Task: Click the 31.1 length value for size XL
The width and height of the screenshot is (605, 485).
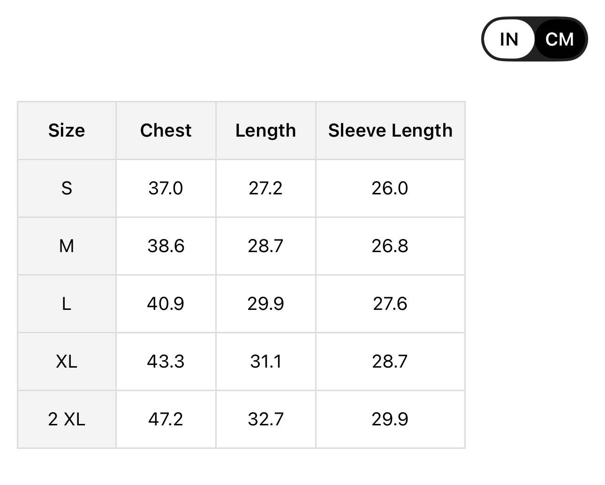Action: 265,362
